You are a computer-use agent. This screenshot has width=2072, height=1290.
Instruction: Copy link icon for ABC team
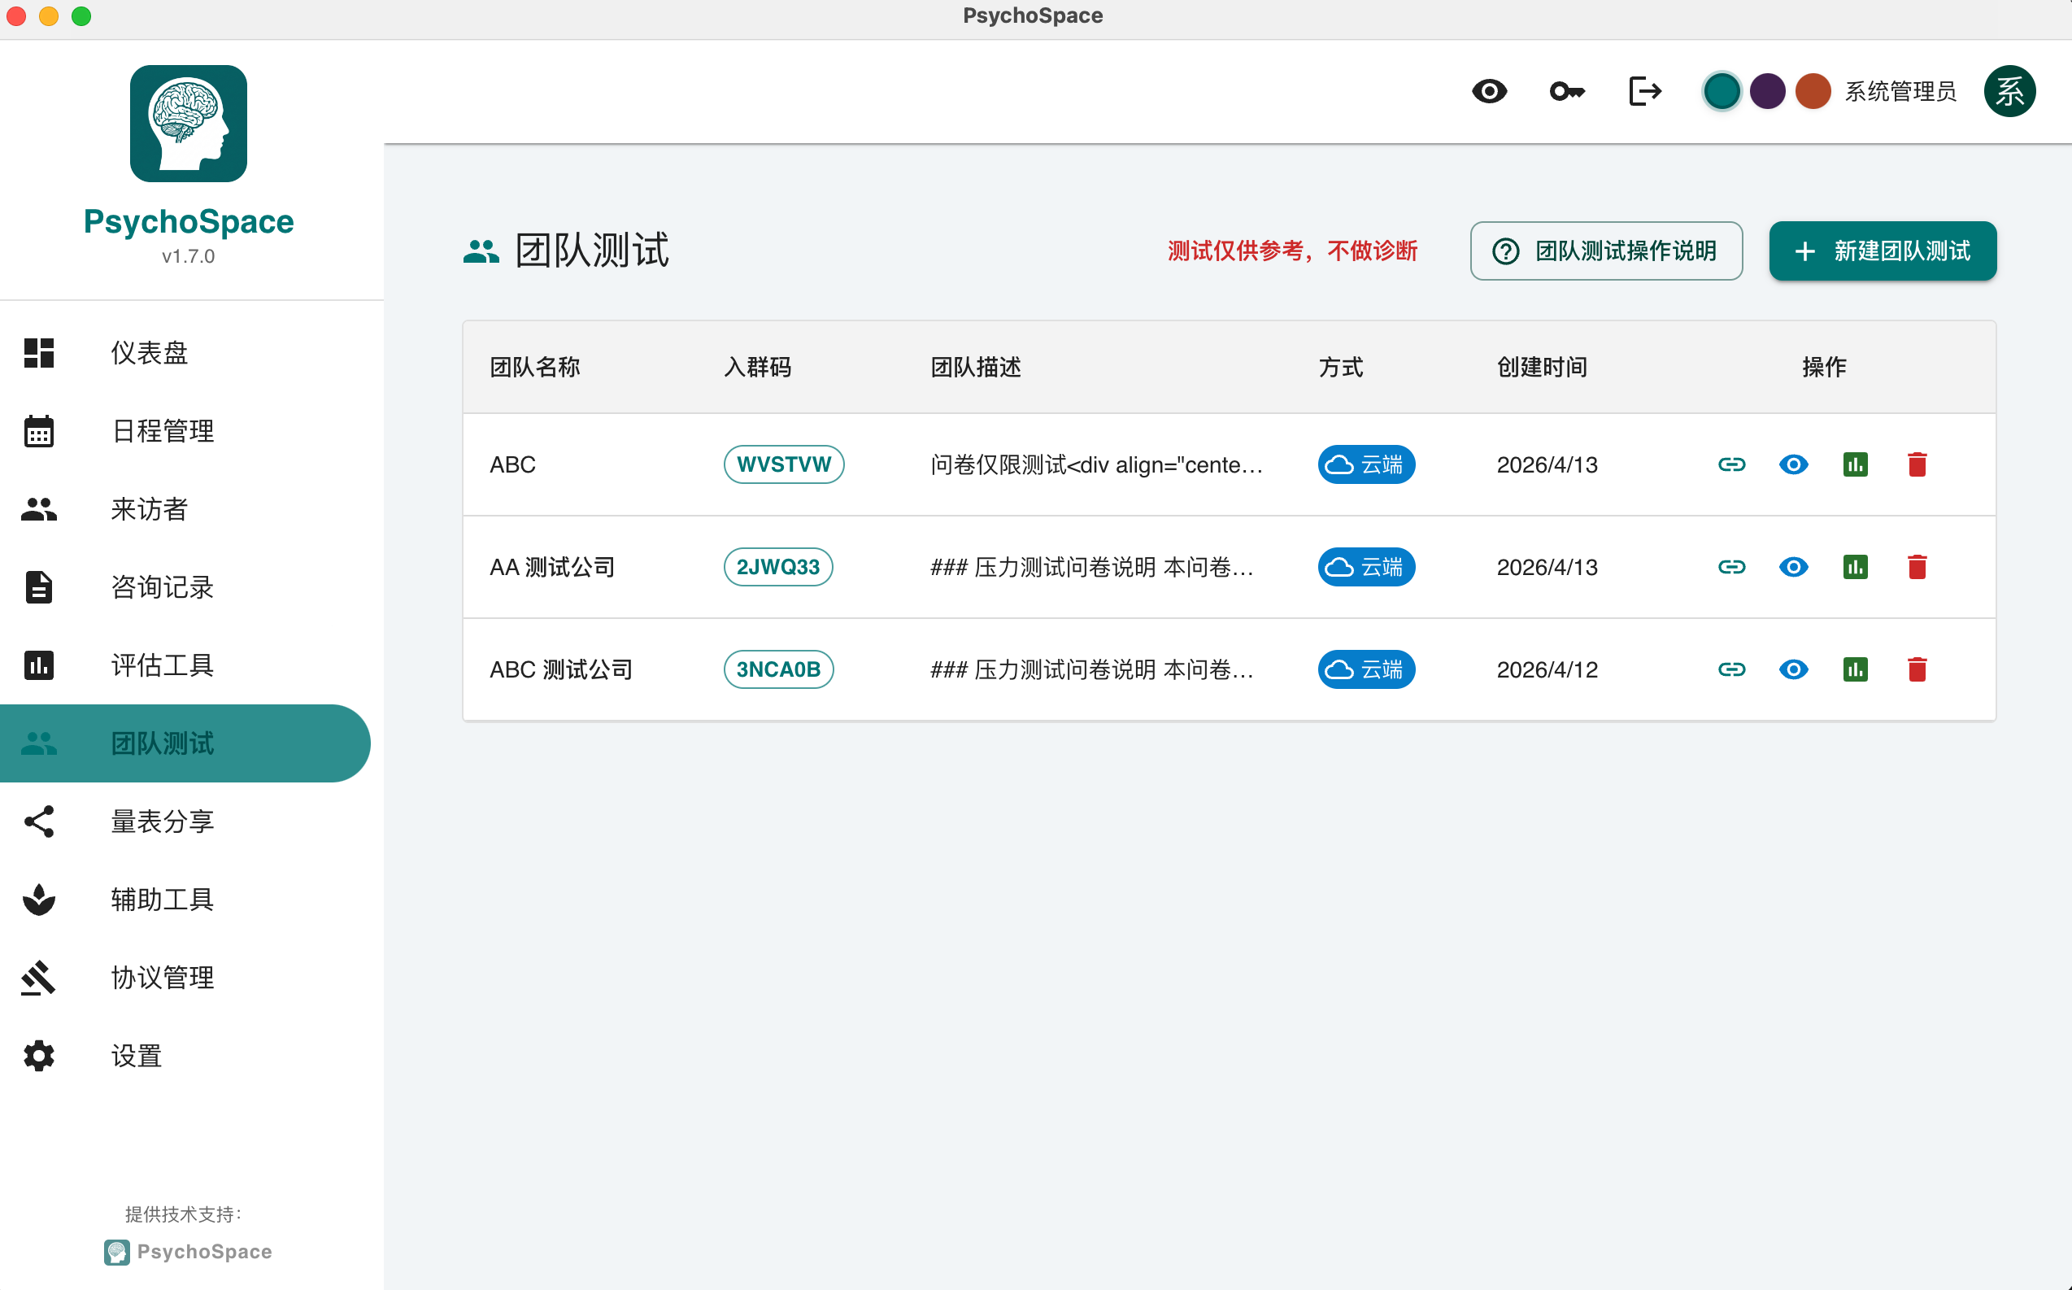coord(1730,464)
